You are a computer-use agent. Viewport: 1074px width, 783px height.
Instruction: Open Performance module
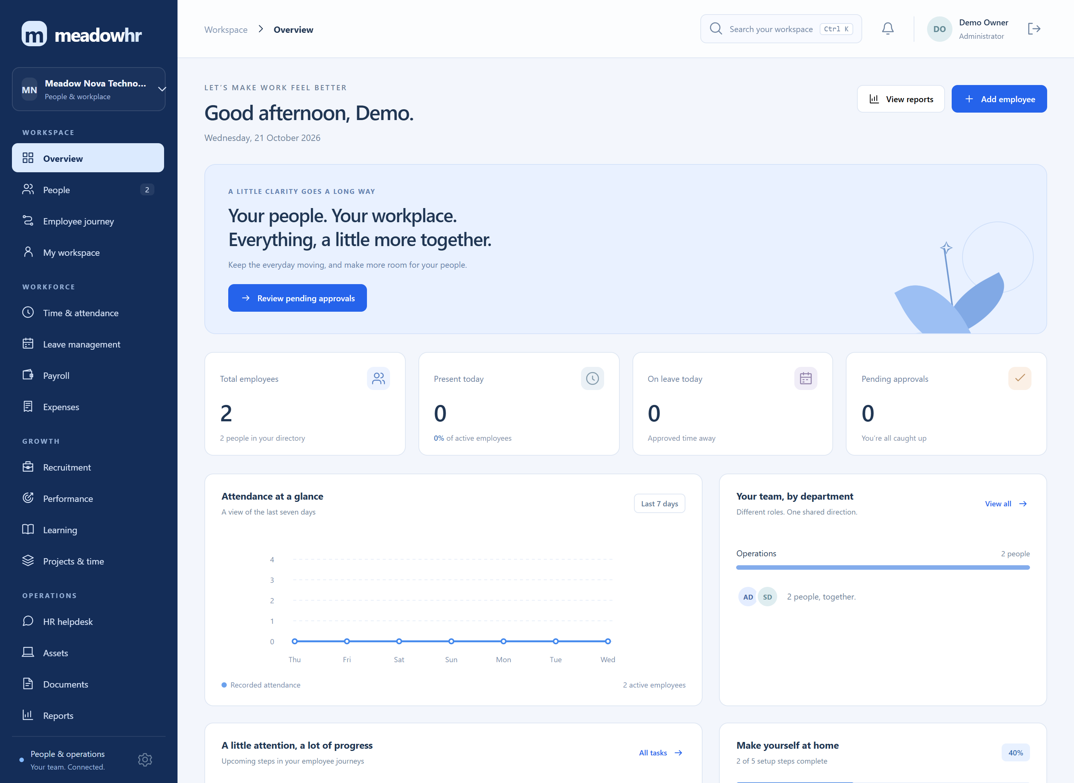tap(88, 498)
